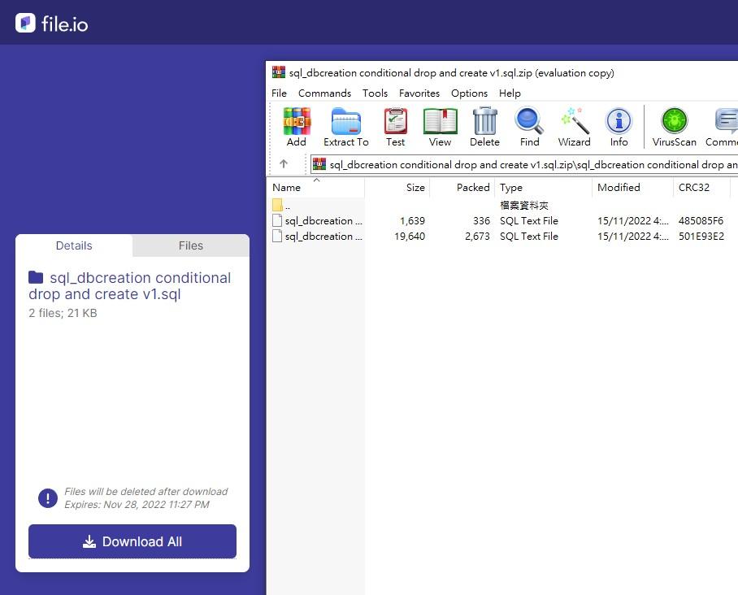This screenshot has width=738, height=595.
Task: Switch to the Files tab
Action: tap(190, 245)
